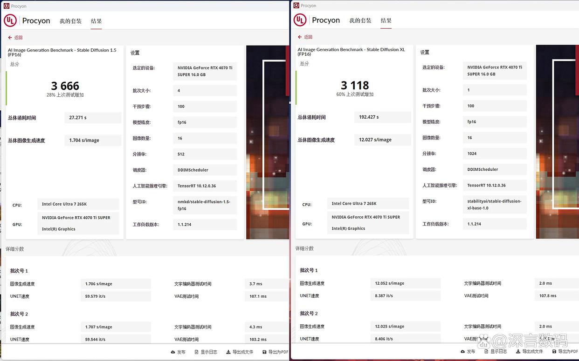Open 我的套装 tab in the left window
This screenshot has height=361, width=579.
tap(70, 21)
